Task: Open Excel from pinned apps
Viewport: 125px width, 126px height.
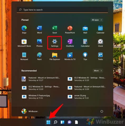Action: point(55,30)
